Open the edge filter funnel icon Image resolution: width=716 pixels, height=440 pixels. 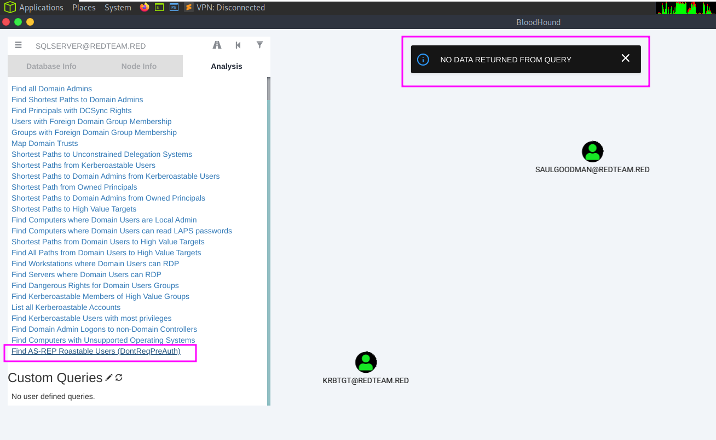tap(259, 45)
